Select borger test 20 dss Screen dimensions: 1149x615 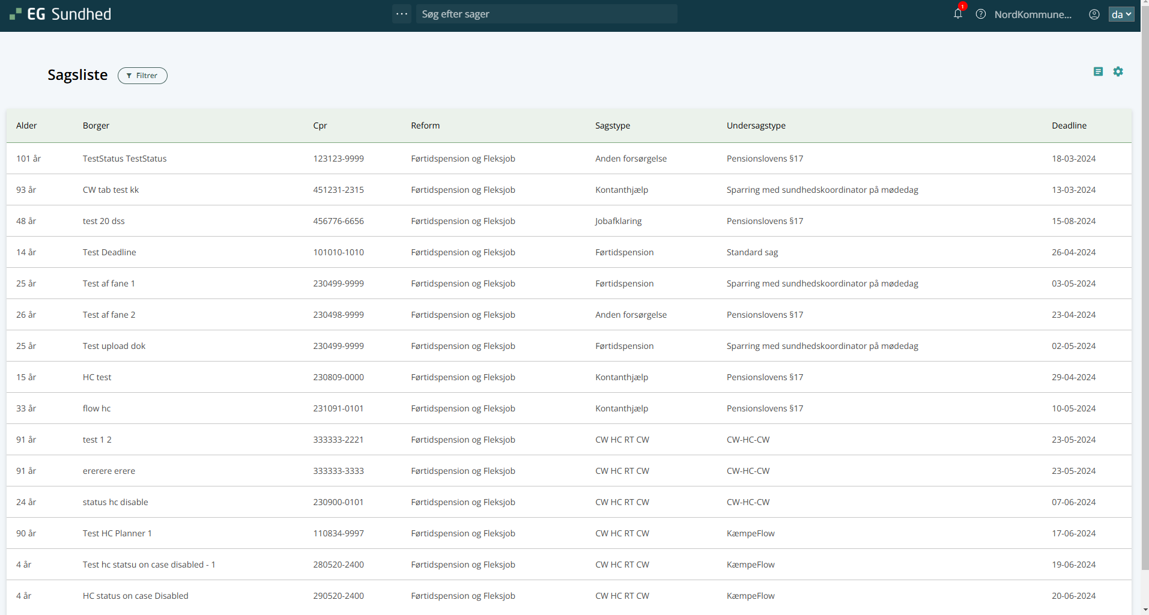(x=104, y=221)
